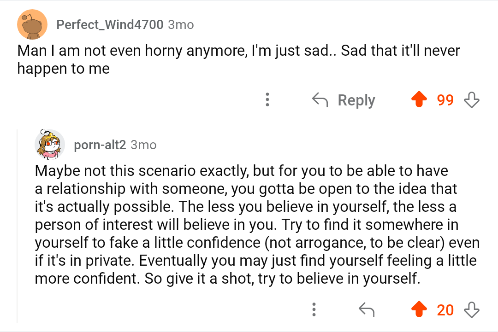Open more options for Perfect_Wind4700's comment
The height and width of the screenshot is (332, 498).
click(x=267, y=100)
